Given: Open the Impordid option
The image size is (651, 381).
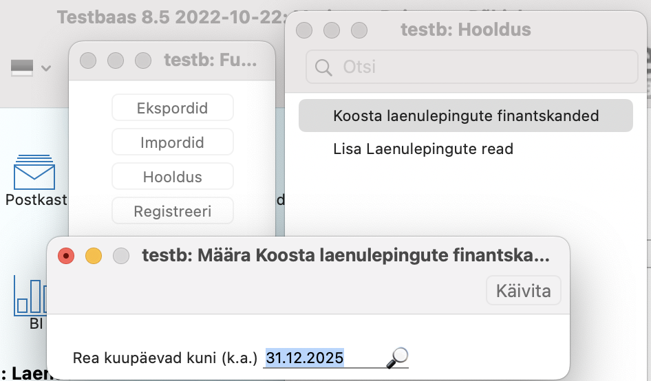Looking at the screenshot, I should [172, 142].
